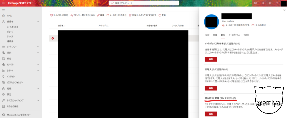The width and height of the screenshot is (287, 118).
Task: Open Microsoft 365 管理センター link
Action: pyautogui.click(x=19, y=115)
